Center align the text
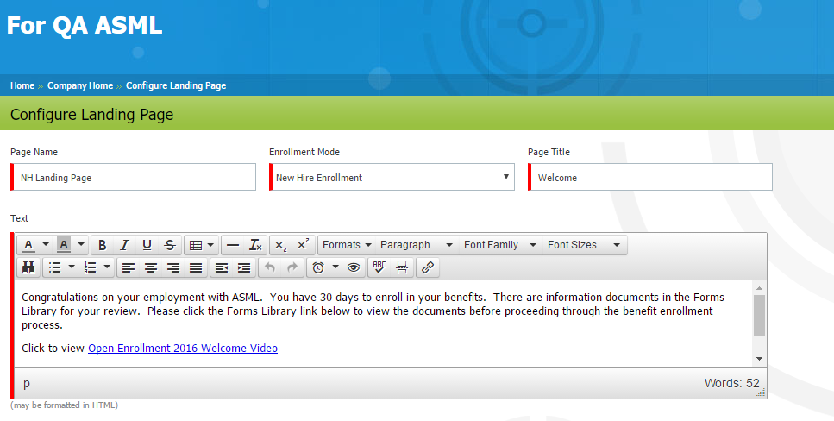The image size is (834, 421). click(x=151, y=267)
